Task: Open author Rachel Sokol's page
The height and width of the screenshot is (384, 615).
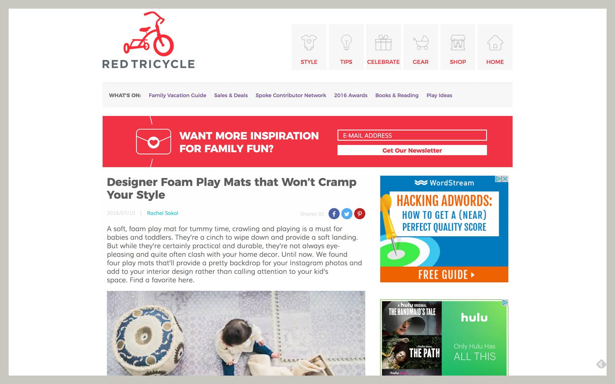Action: 163,213
